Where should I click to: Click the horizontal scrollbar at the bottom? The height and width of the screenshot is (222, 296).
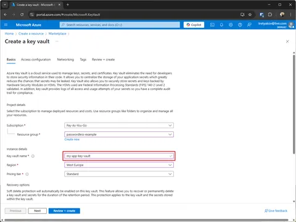[146, 220]
